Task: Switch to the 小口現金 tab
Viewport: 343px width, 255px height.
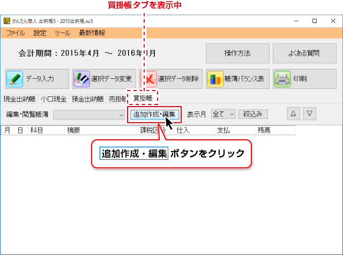Action: [x=54, y=99]
